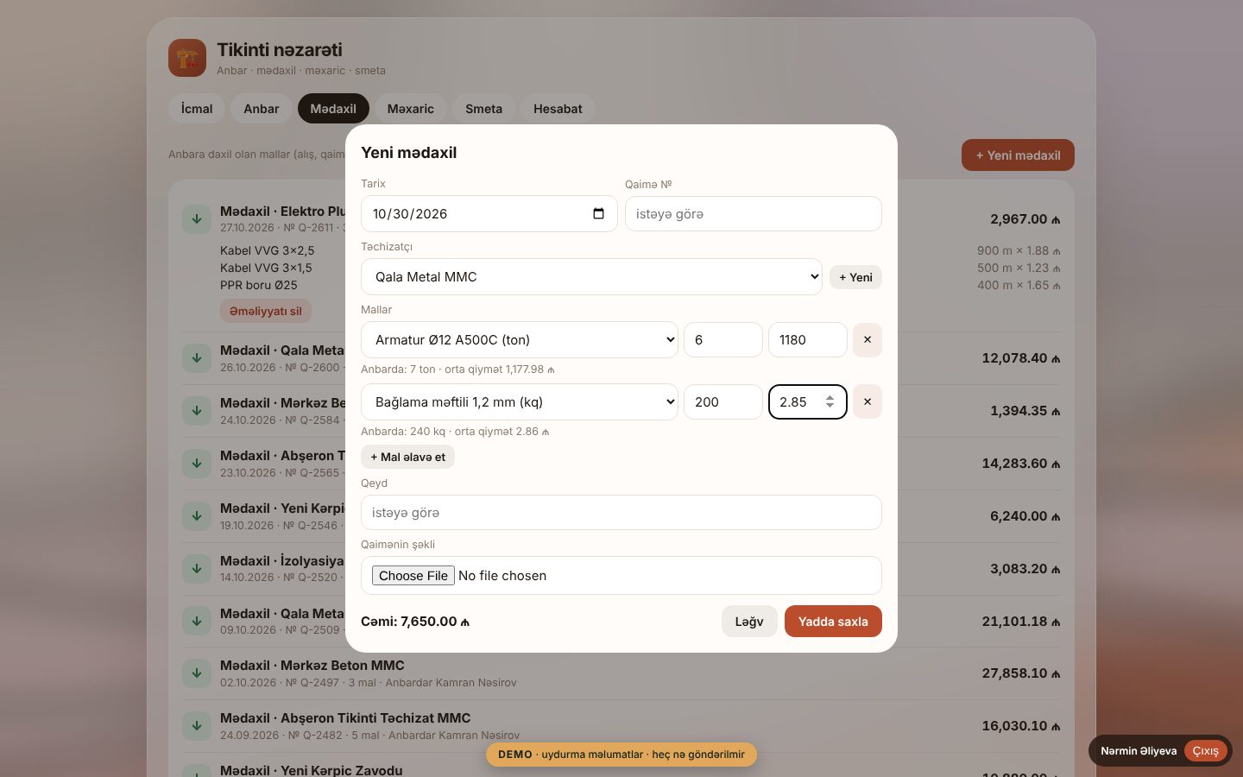Switch to the Anbar tab
This screenshot has height=777, width=1243.
point(262,109)
